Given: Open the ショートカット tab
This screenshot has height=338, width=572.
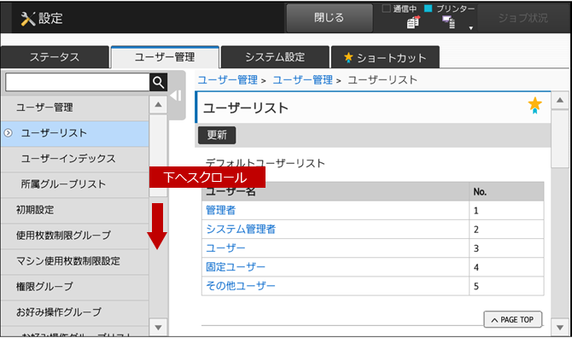Looking at the screenshot, I should point(385,57).
